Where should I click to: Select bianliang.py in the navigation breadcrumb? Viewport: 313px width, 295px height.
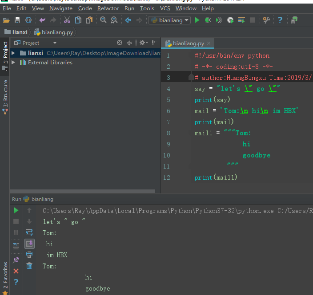(53, 32)
